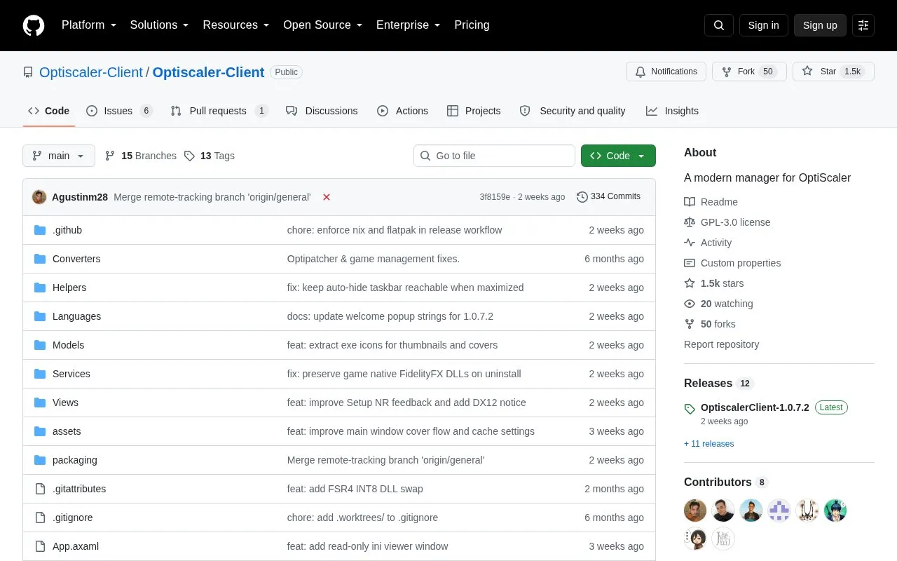Image resolution: width=897 pixels, height=561 pixels.
Task: Switch to the Pull requests tab
Action: [219, 111]
